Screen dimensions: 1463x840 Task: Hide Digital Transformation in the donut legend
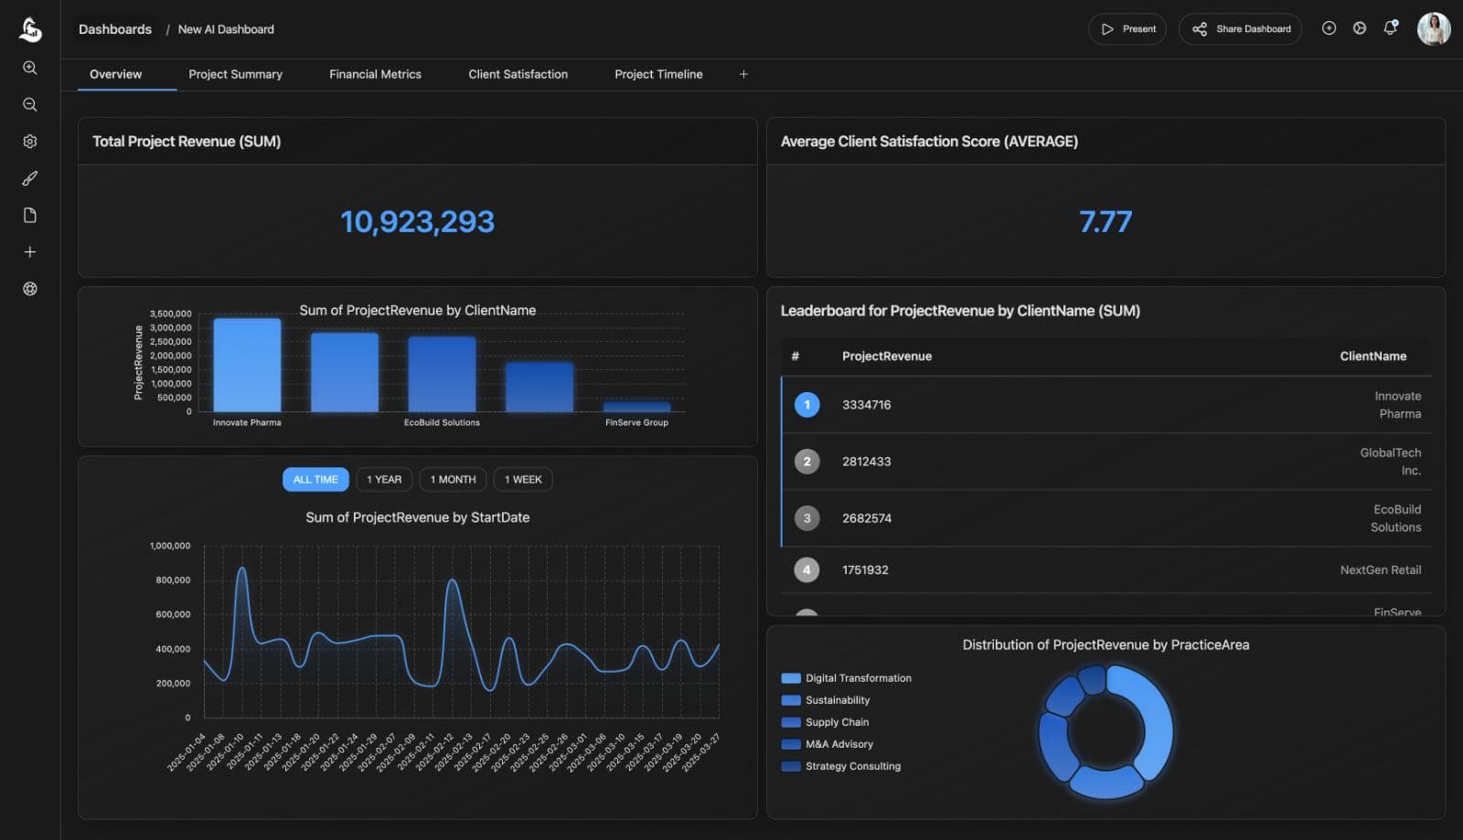pyautogui.click(x=846, y=678)
